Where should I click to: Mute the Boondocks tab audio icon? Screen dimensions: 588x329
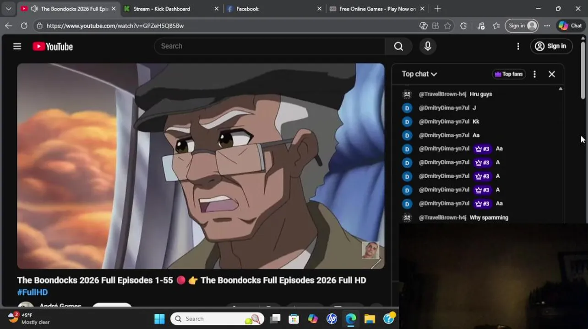pyautogui.click(x=34, y=9)
